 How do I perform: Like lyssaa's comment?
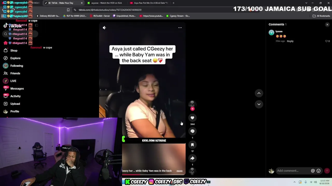pyautogui.click(x=327, y=41)
